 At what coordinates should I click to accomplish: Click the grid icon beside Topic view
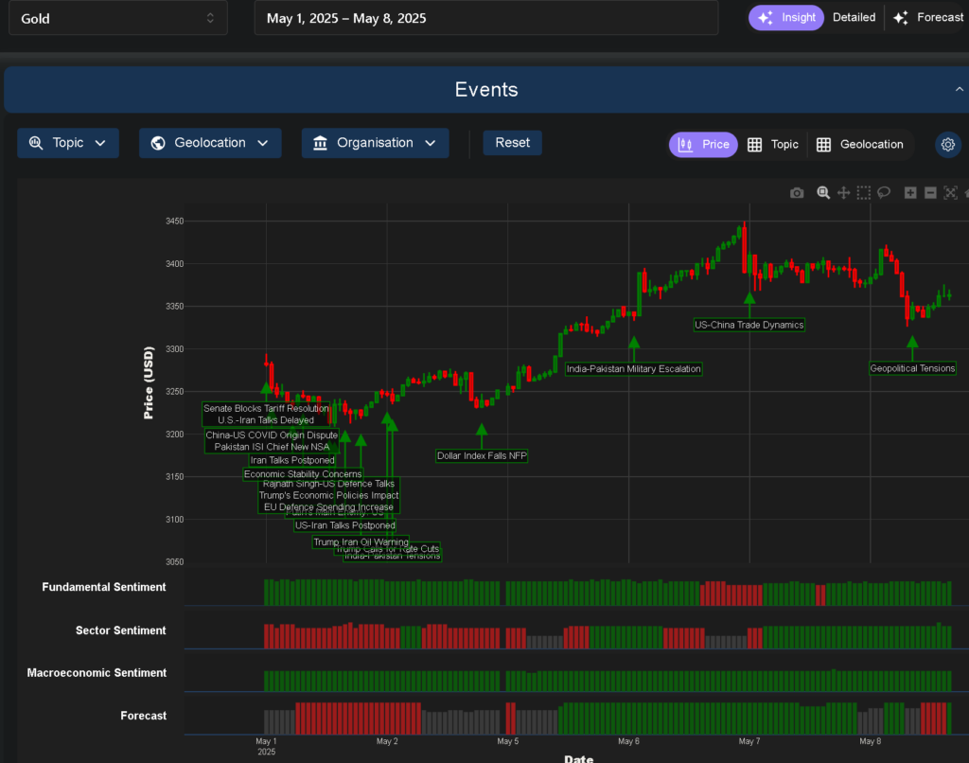pos(754,145)
